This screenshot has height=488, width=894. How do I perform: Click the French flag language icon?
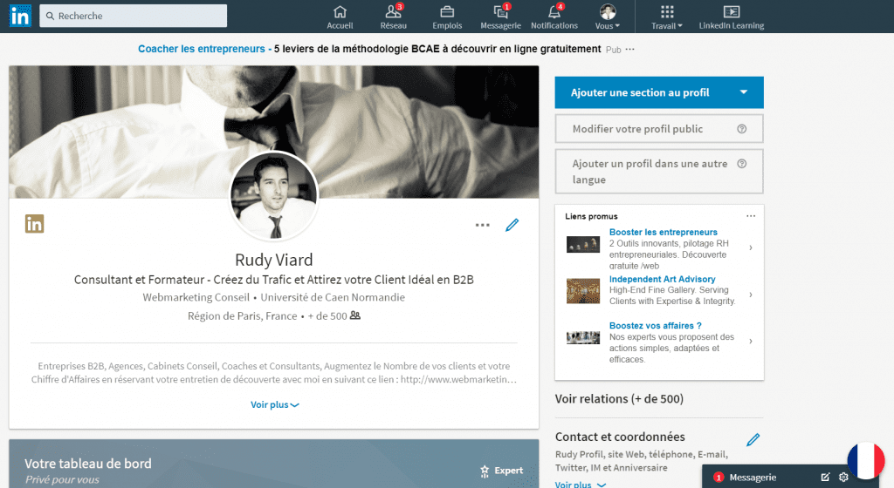pos(866,461)
